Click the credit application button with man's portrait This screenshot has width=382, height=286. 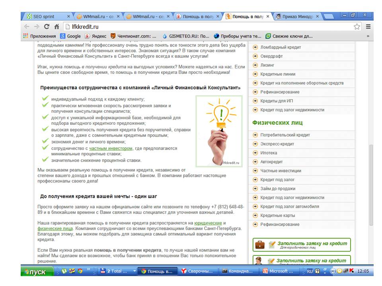click(302, 260)
